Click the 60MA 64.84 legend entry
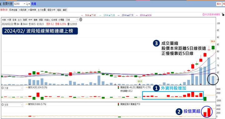The image size is (225, 119). pyautogui.click(x=144, y=15)
